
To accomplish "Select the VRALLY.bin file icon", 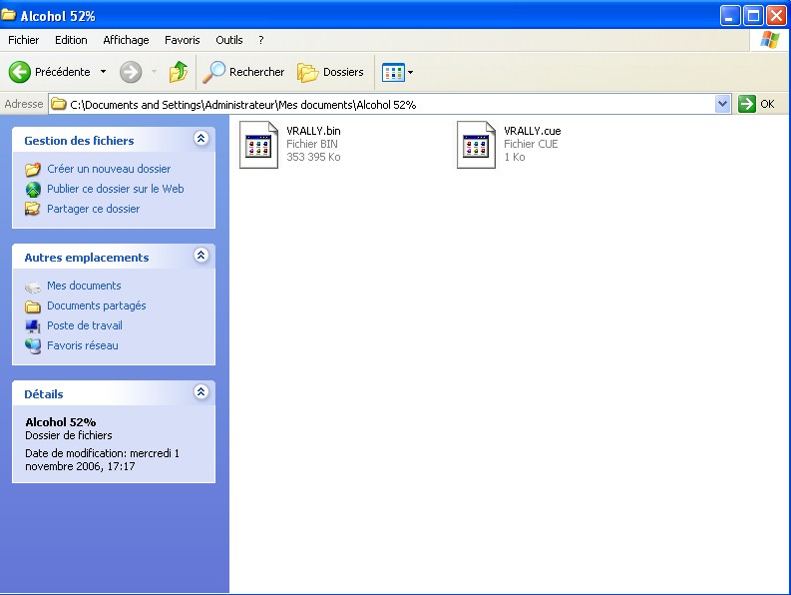I will [258, 145].
